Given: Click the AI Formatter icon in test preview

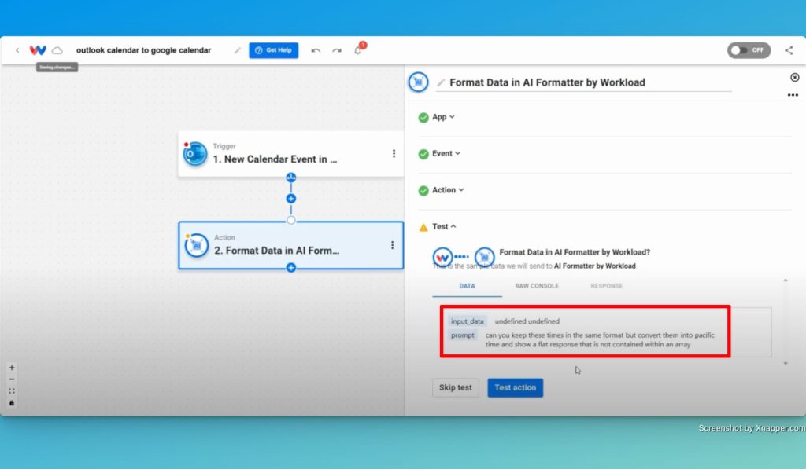Looking at the screenshot, I should tap(484, 257).
